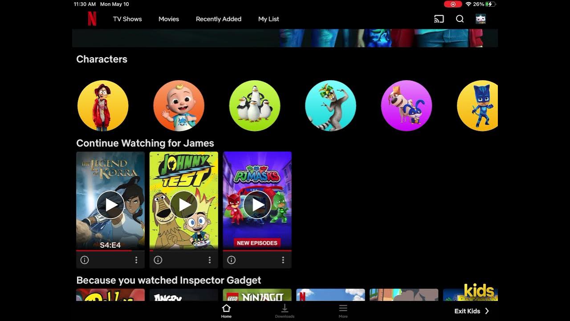Tap Exit Kids button
The width and height of the screenshot is (570, 321).
tap(472, 311)
